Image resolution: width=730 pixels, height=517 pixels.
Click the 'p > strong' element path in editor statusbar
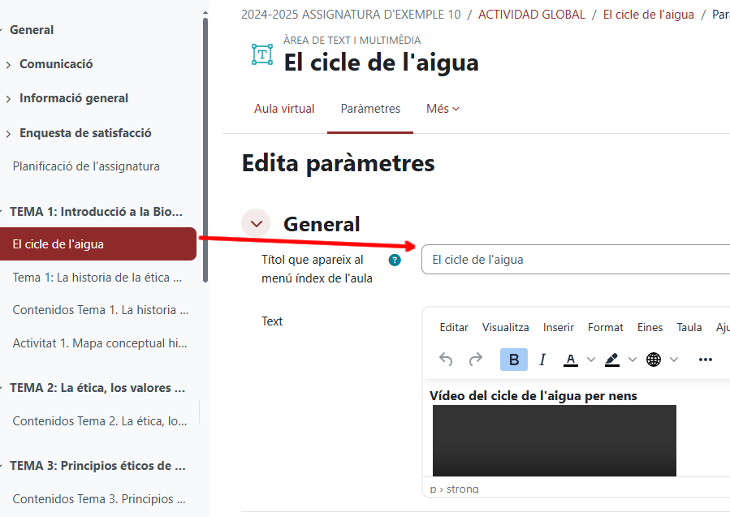point(455,489)
